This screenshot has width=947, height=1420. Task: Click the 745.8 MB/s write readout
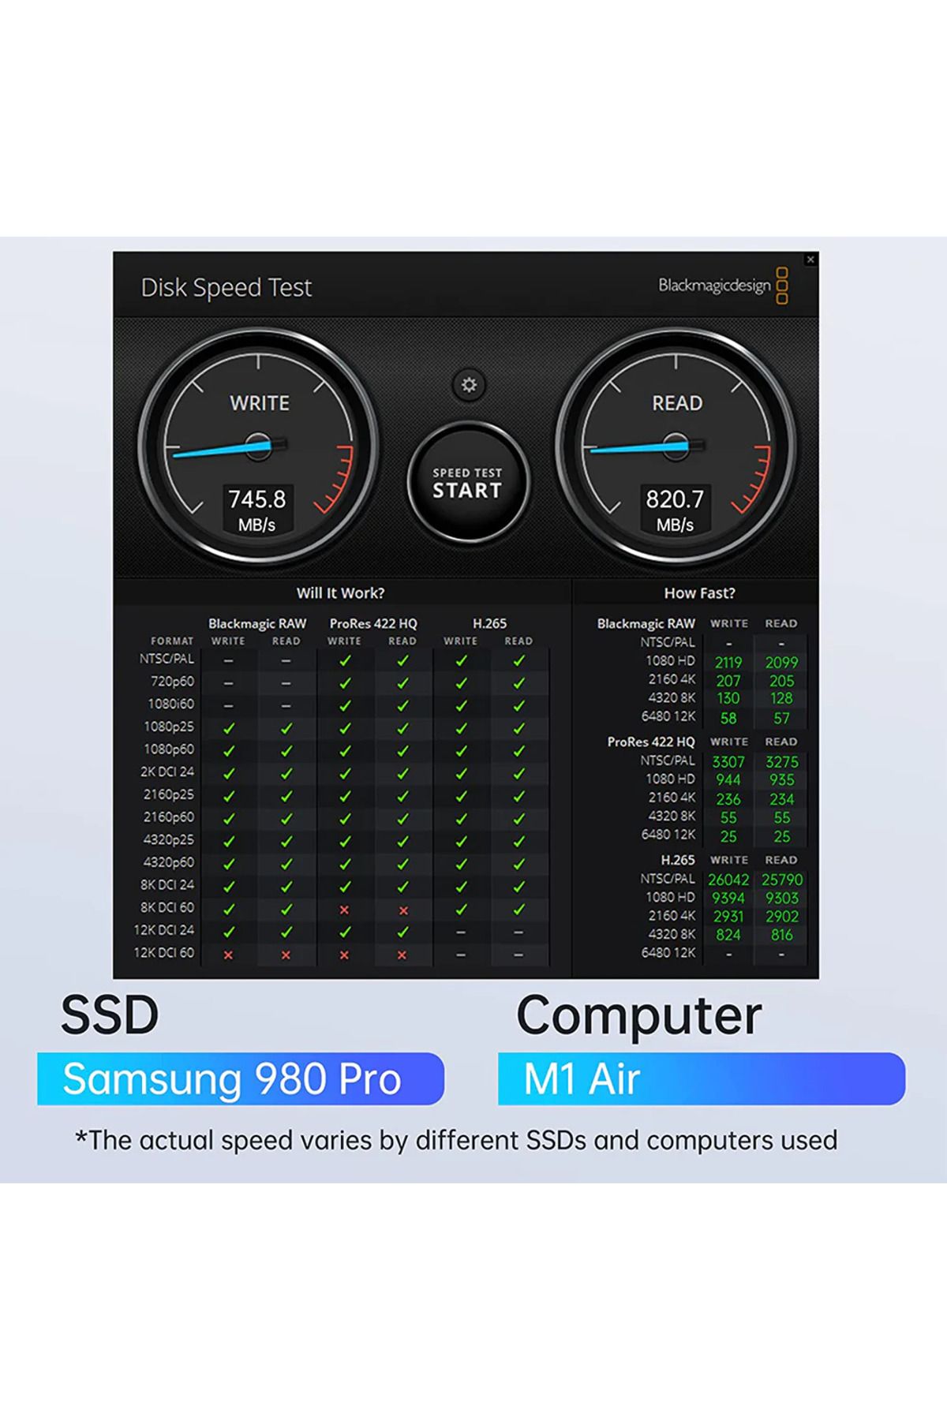tap(257, 510)
